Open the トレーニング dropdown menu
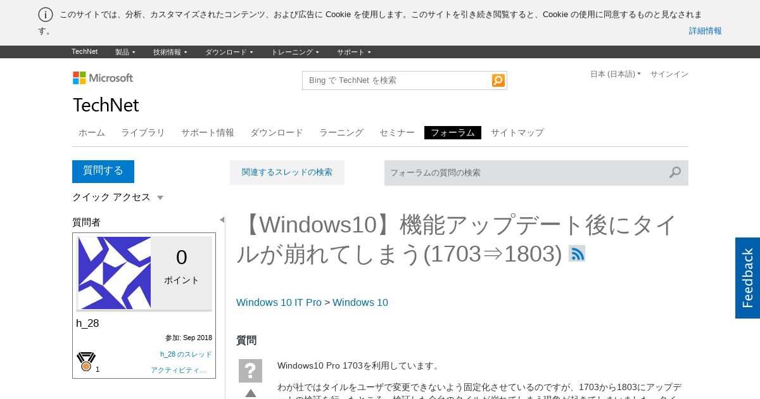The height and width of the screenshot is (399, 760). click(295, 52)
